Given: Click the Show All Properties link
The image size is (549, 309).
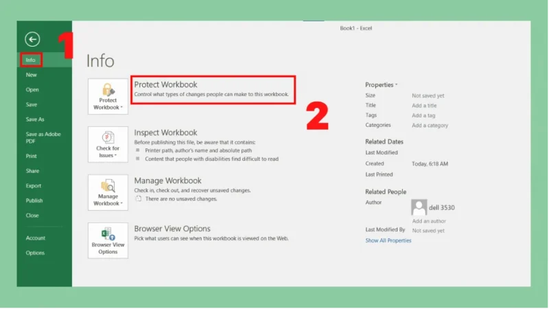Looking at the screenshot, I should tap(388, 241).
